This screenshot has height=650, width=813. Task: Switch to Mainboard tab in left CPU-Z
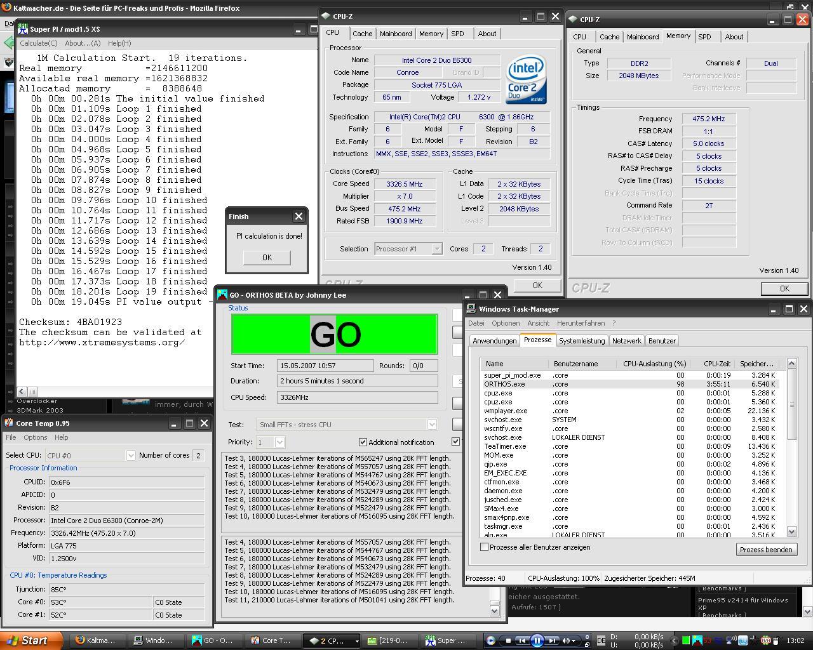pyautogui.click(x=396, y=34)
